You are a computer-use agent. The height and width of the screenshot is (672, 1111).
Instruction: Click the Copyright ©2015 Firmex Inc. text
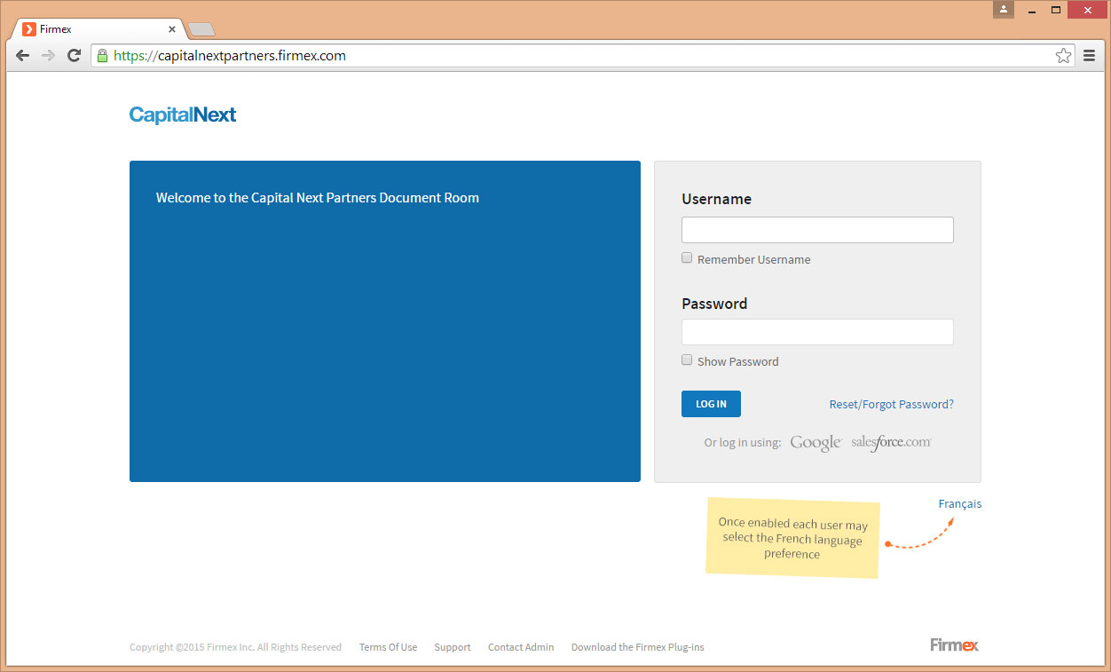click(235, 647)
